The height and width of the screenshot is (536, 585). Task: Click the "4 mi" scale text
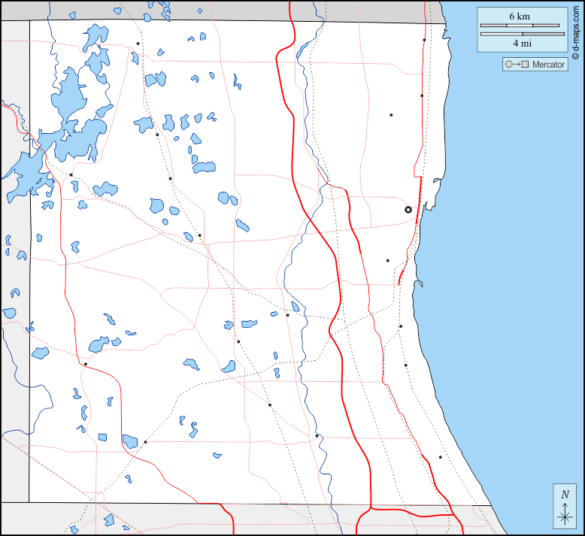[522, 43]
